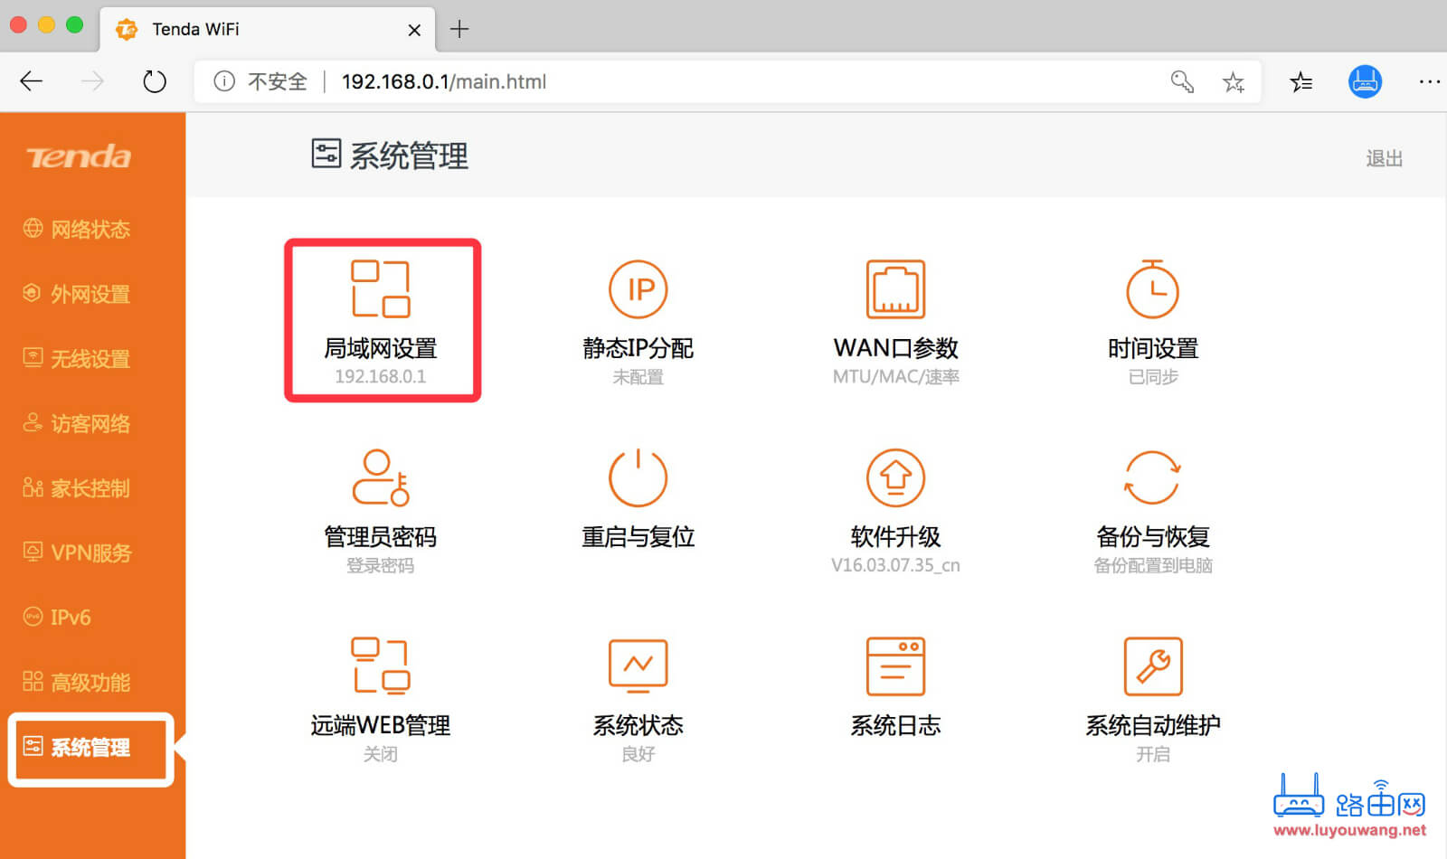This screenshot has height=859, width=1447.
Task: Open the WAN口参数 port icon
Action: (895, 289)
